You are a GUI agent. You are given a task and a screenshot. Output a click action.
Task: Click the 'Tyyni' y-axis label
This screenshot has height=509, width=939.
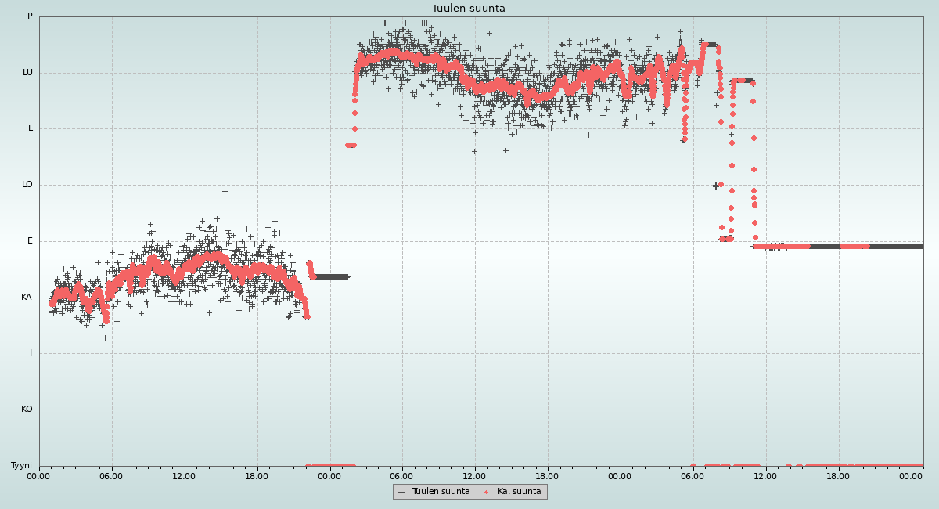21,466
